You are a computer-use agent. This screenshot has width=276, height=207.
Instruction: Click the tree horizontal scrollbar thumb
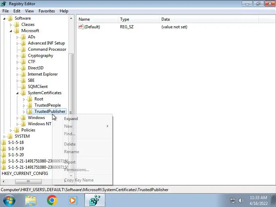coord(28,181)
